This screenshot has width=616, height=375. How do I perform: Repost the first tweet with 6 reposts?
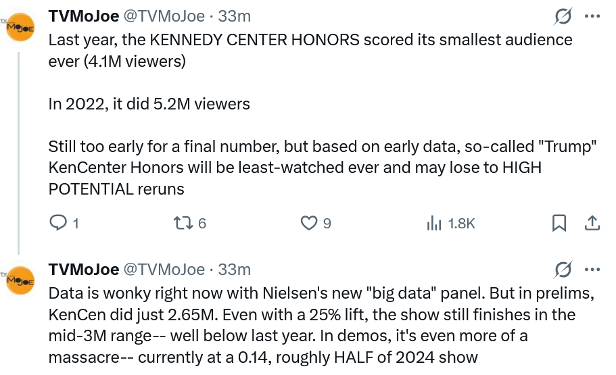point(182,223)
